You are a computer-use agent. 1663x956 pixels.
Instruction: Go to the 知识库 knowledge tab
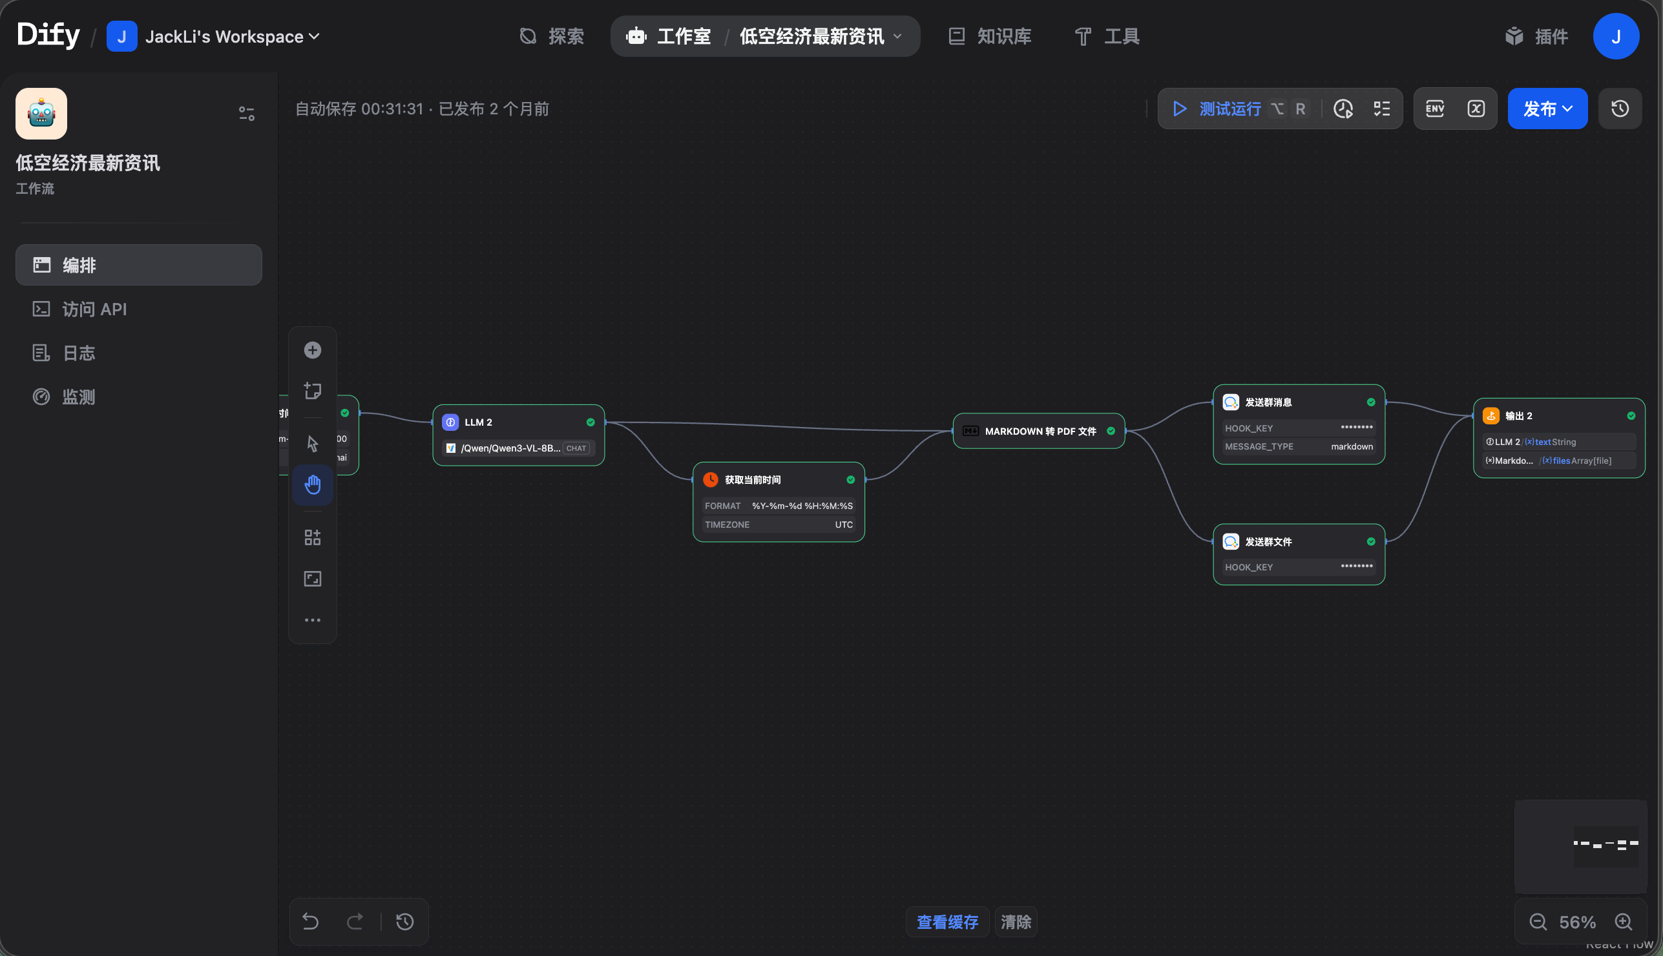coord(990,37)
